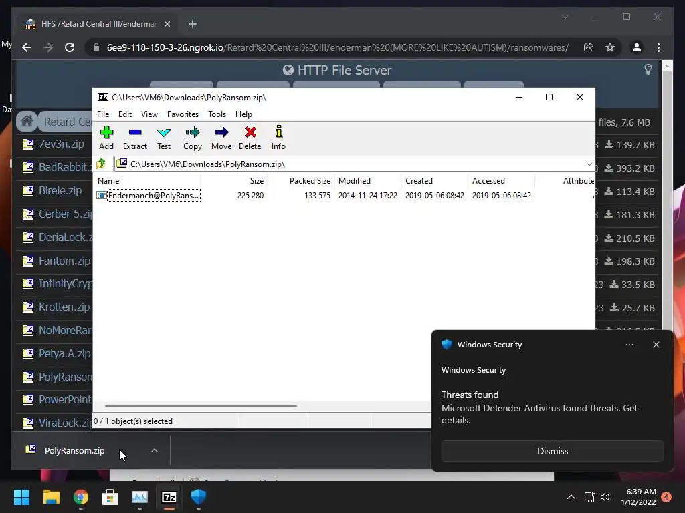This screenshot has height=513, width=685.
Task: Open Microsoft Store from the taskbar
Action: (x=110, y=497)
